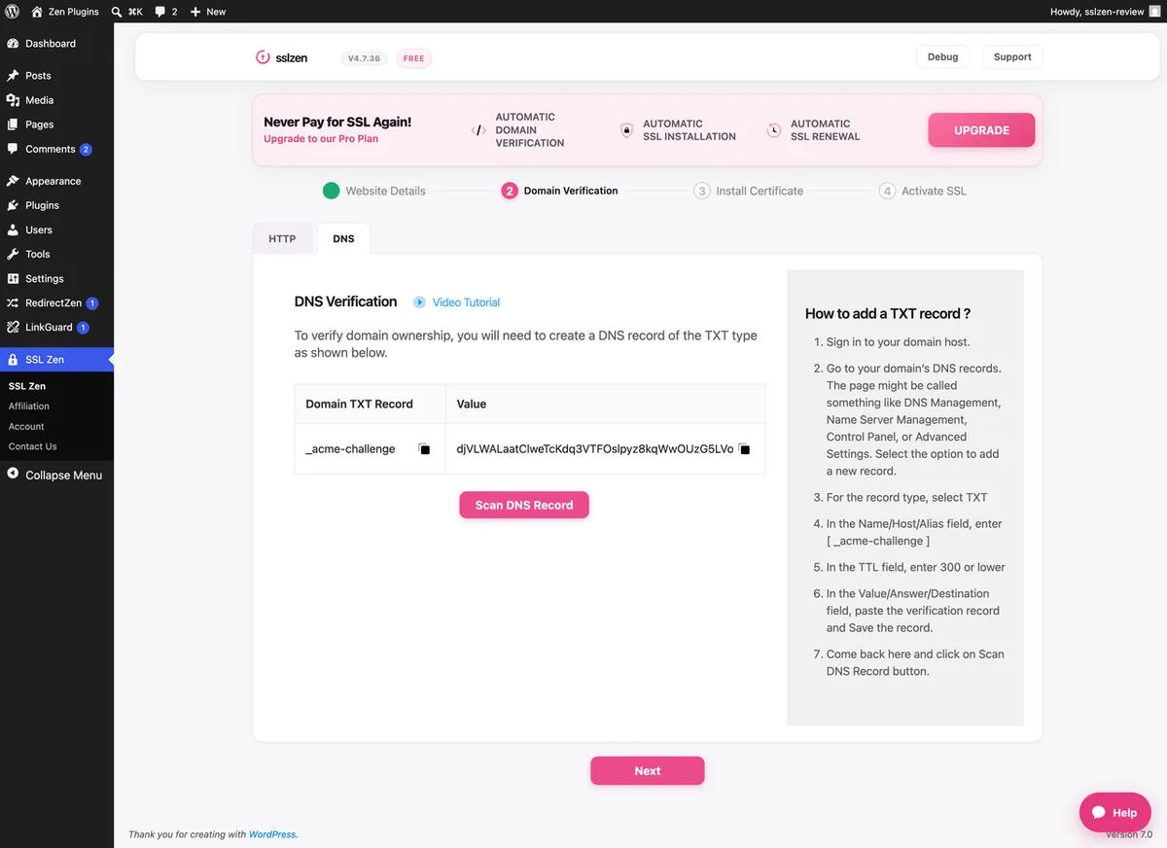This screenshot has height=848, width=1167.
Task: Click the UPGRADE button
Action: 981,130
